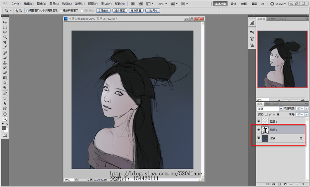310x187 pixels.
Task: Select the Crop tool
Action: 5,43
